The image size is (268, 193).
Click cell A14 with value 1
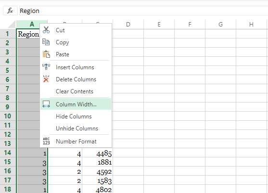coord(32,153)
